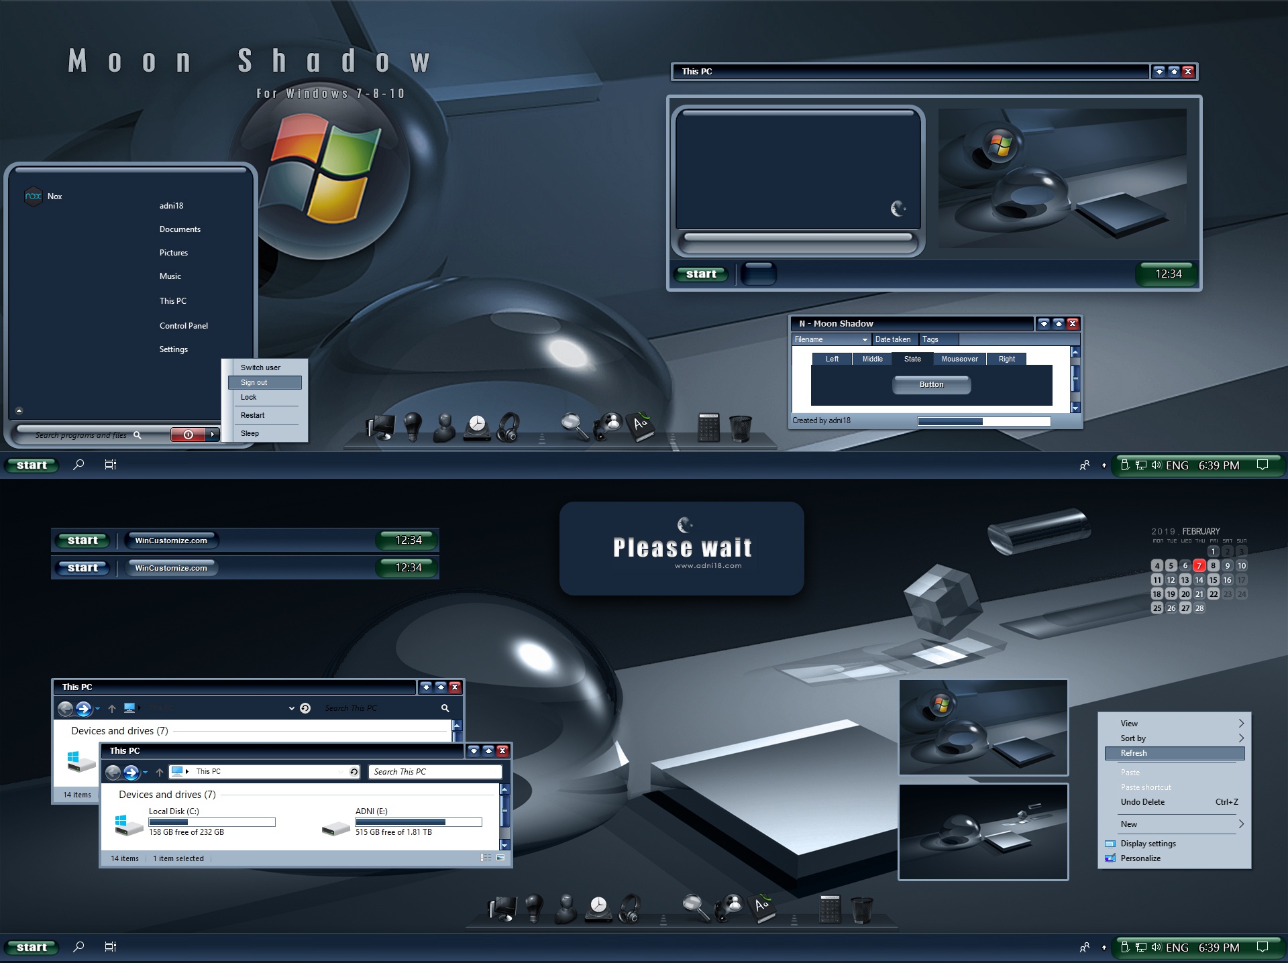Open the Aa font book icon in upper dock
Viewport: 1288px width, 963px height.
641,426
